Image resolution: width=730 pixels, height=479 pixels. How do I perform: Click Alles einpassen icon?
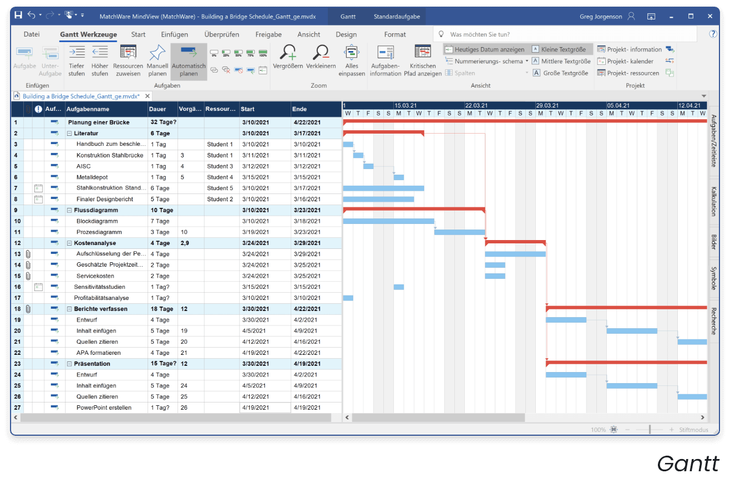pyautogui.click(x=352, y=53)
